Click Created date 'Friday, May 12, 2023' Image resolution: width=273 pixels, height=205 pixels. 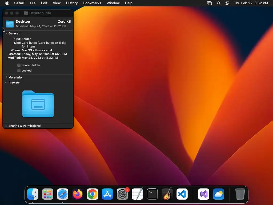coord(44,54)
